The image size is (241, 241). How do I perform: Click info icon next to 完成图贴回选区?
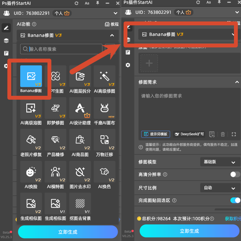tap(174, 200)
